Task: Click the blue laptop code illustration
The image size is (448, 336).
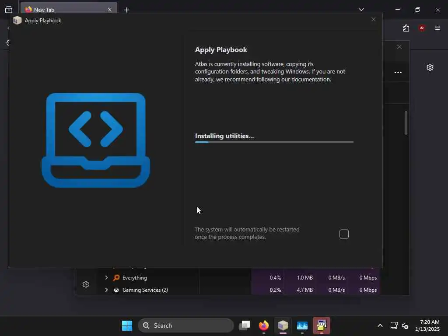Action: 96,140
